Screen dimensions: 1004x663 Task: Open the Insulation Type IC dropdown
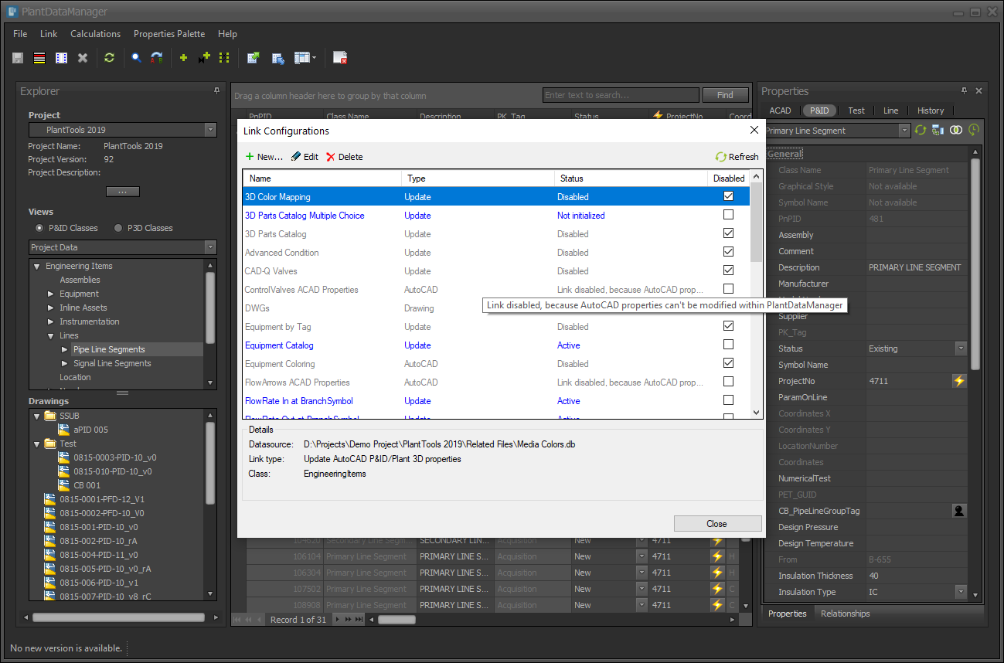coord(961,592)
